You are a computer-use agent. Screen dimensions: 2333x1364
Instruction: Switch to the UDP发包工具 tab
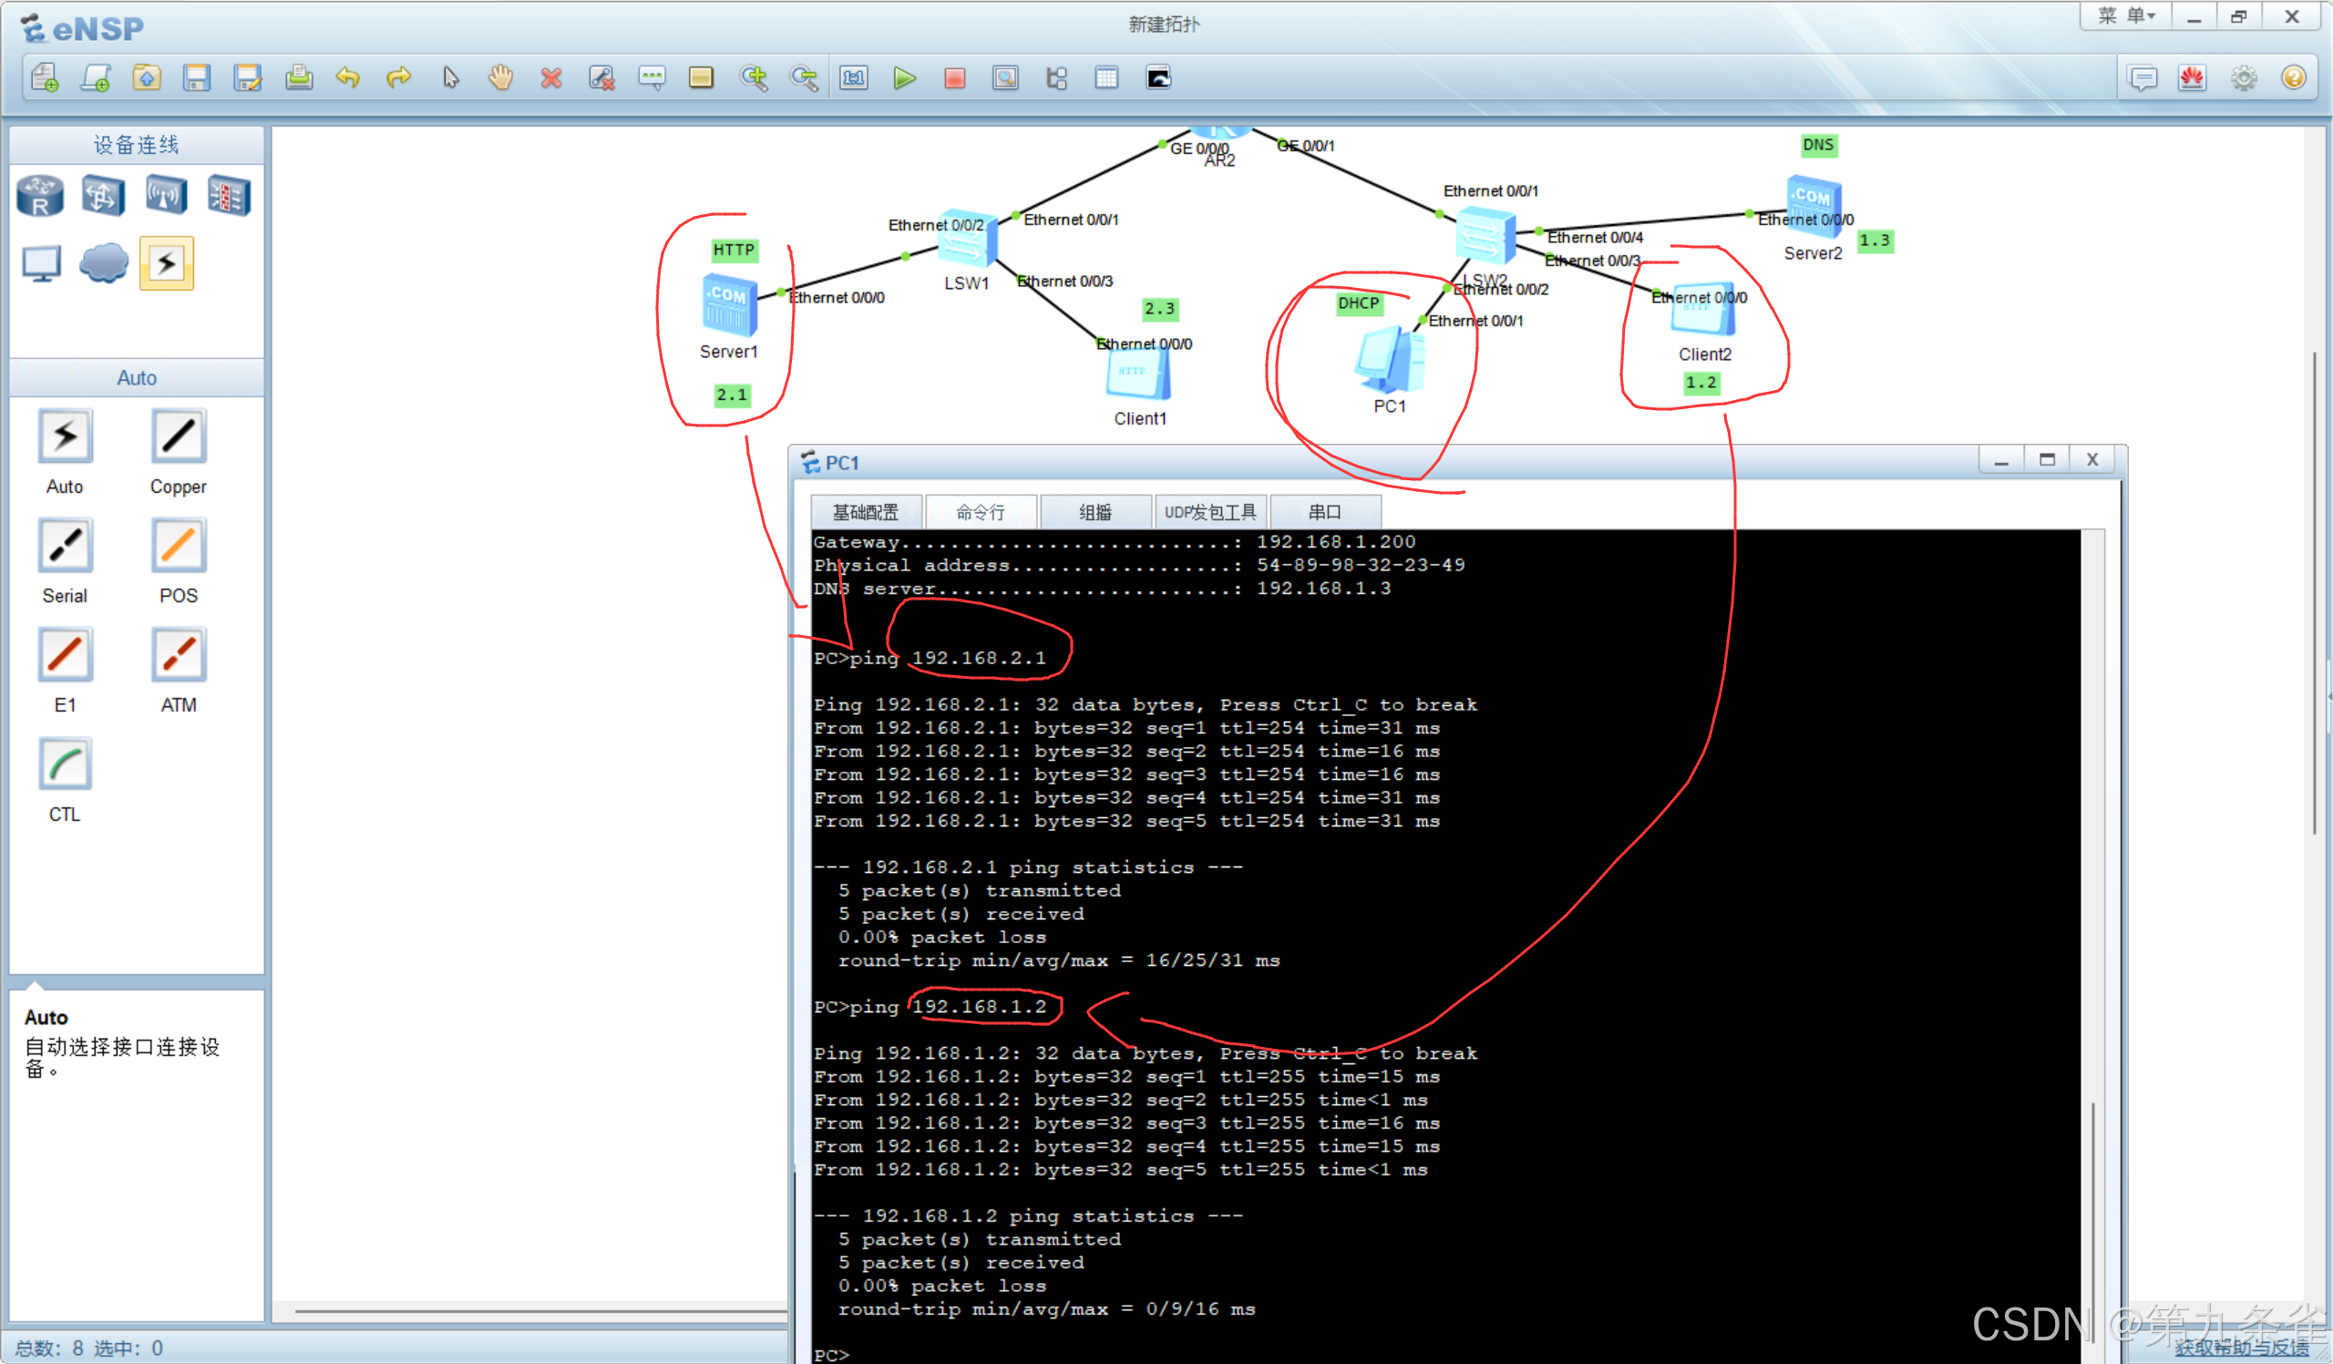coord(1209,512)
